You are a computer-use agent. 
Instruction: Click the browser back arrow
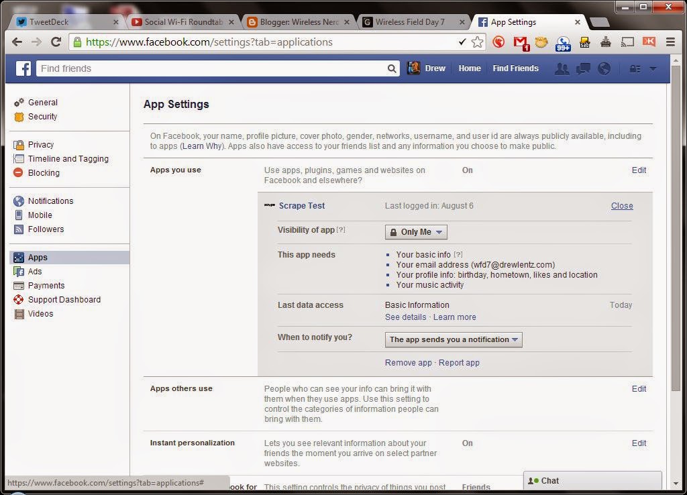pyautogui.click(x=17, y=42)
